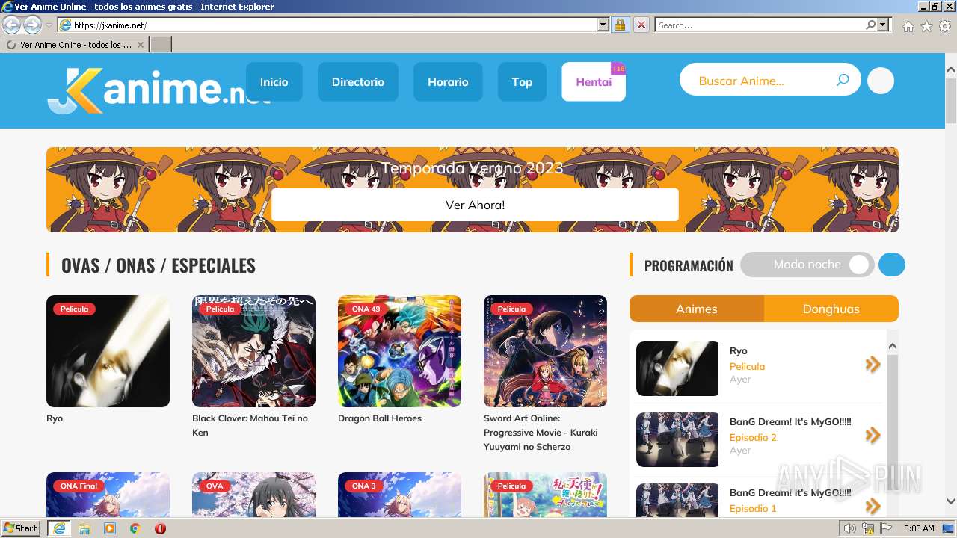Viewport: 957px width, 538px height.
Task: Click Black Clover: Mahou Tei no Ken title
Action: [250, 425]
